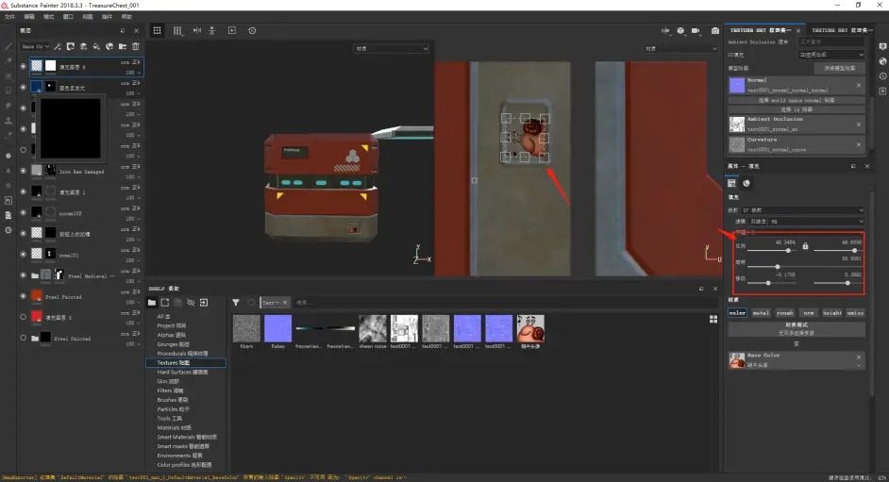Select Alphas category in shelf

(170, 335)
